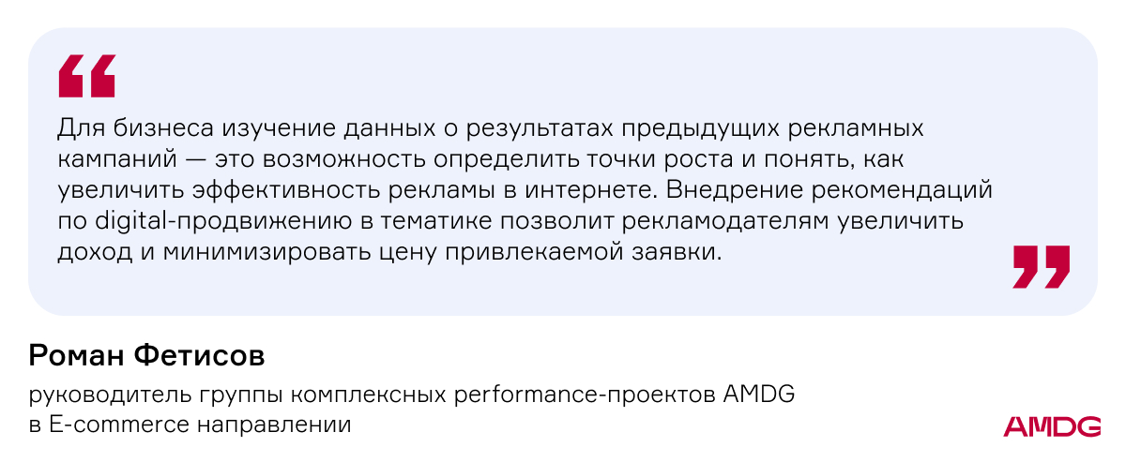Click the red closing quotation mark icon
The image size is (1126, 462).
coord(1042,267)
